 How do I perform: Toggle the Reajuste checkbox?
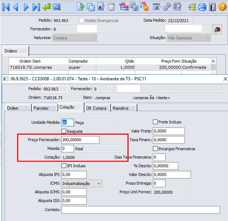[x=64, y=131]
